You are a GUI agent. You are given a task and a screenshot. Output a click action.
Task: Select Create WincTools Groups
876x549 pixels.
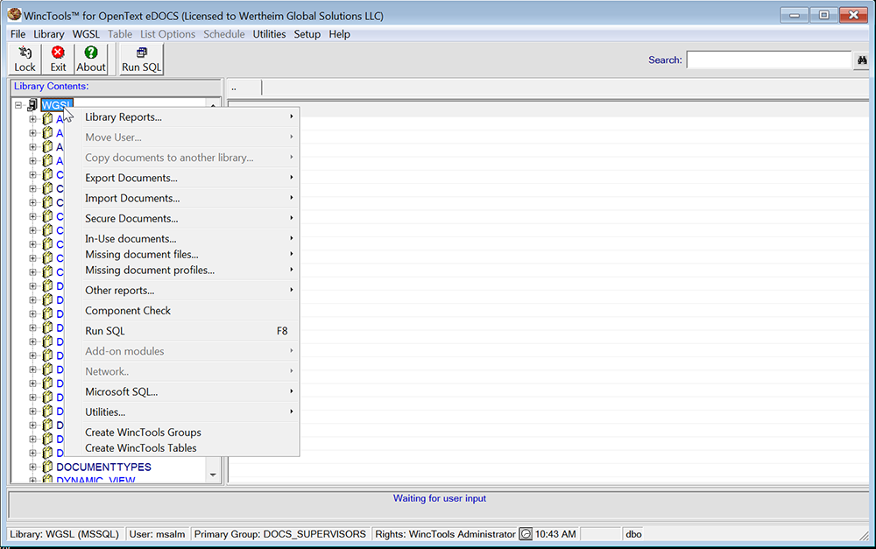tap(182, 433)
